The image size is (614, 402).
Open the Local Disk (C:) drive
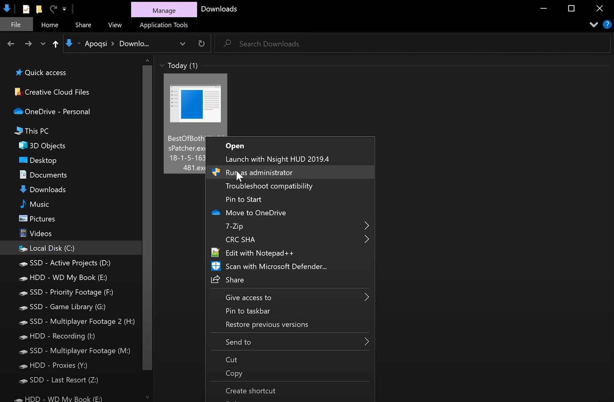(x=52, y=248)
